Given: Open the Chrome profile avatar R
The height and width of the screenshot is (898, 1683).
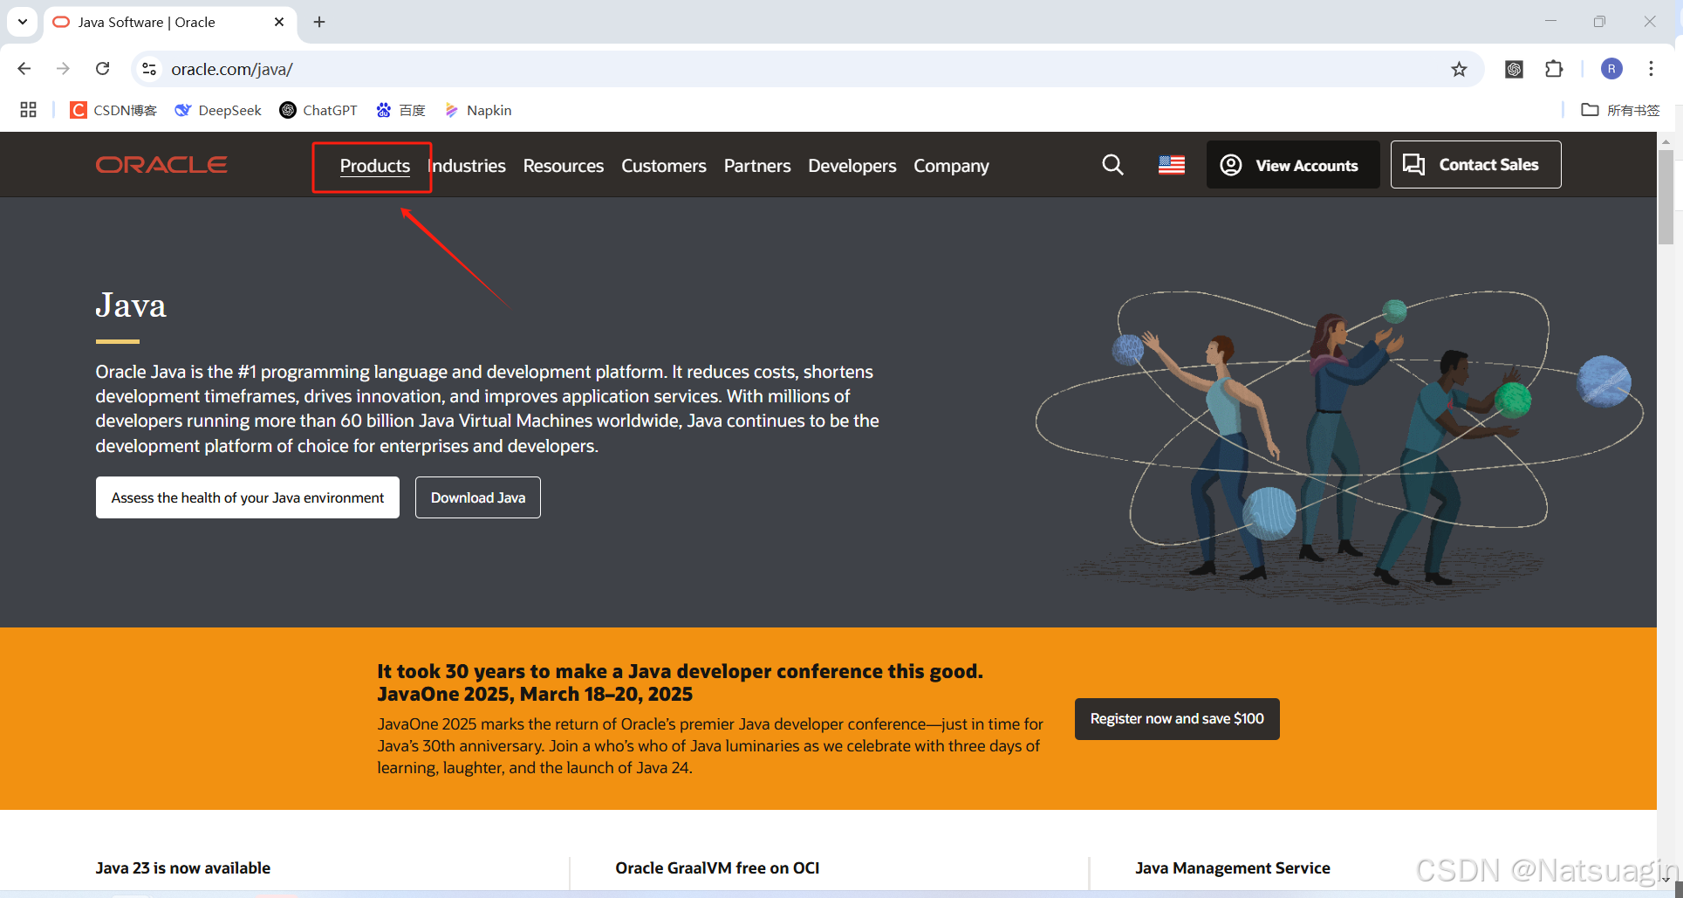Looking at the screenshot, I should (x=1611, y=69).
